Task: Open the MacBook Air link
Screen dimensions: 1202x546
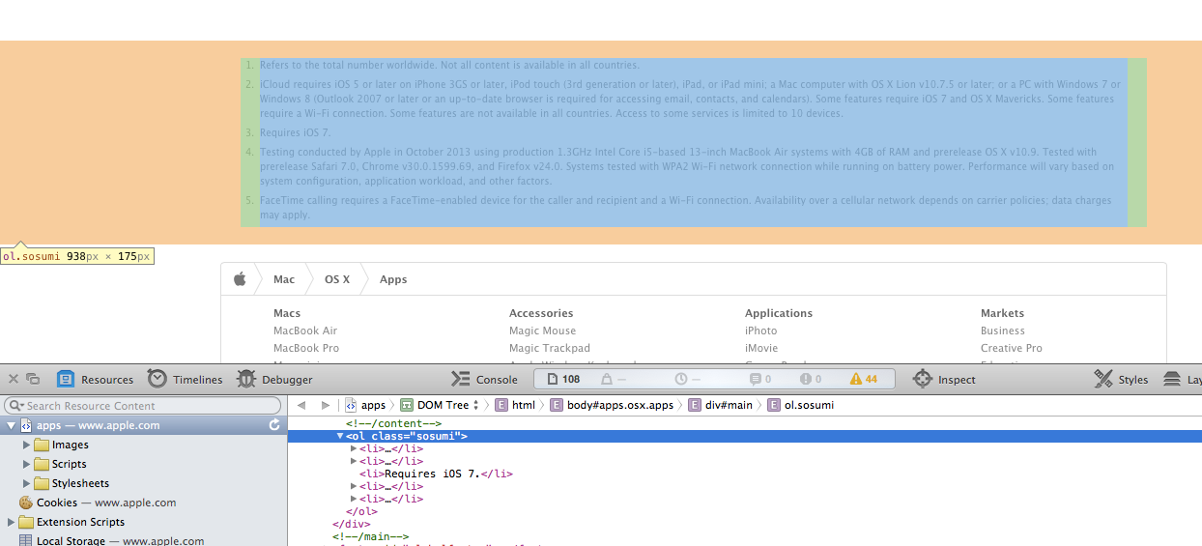Action: pos(305,330)
